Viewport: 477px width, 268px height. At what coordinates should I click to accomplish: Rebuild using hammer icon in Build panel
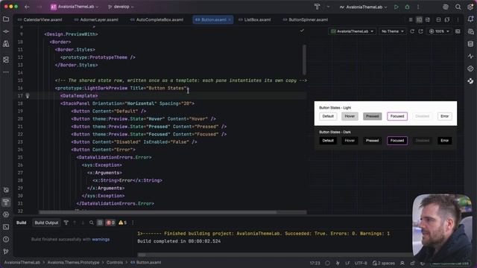[66, 223]
